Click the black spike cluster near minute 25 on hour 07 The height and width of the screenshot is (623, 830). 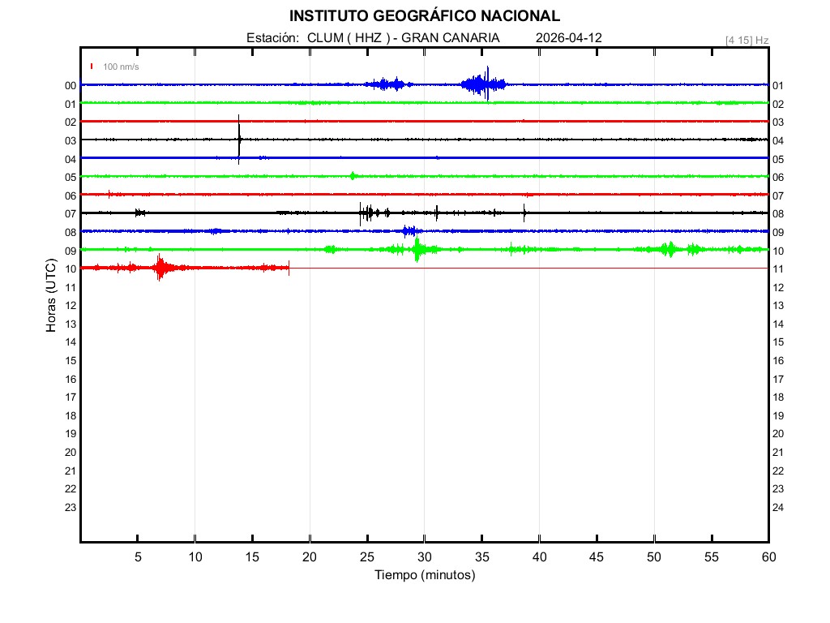click(x=366, y=213)
